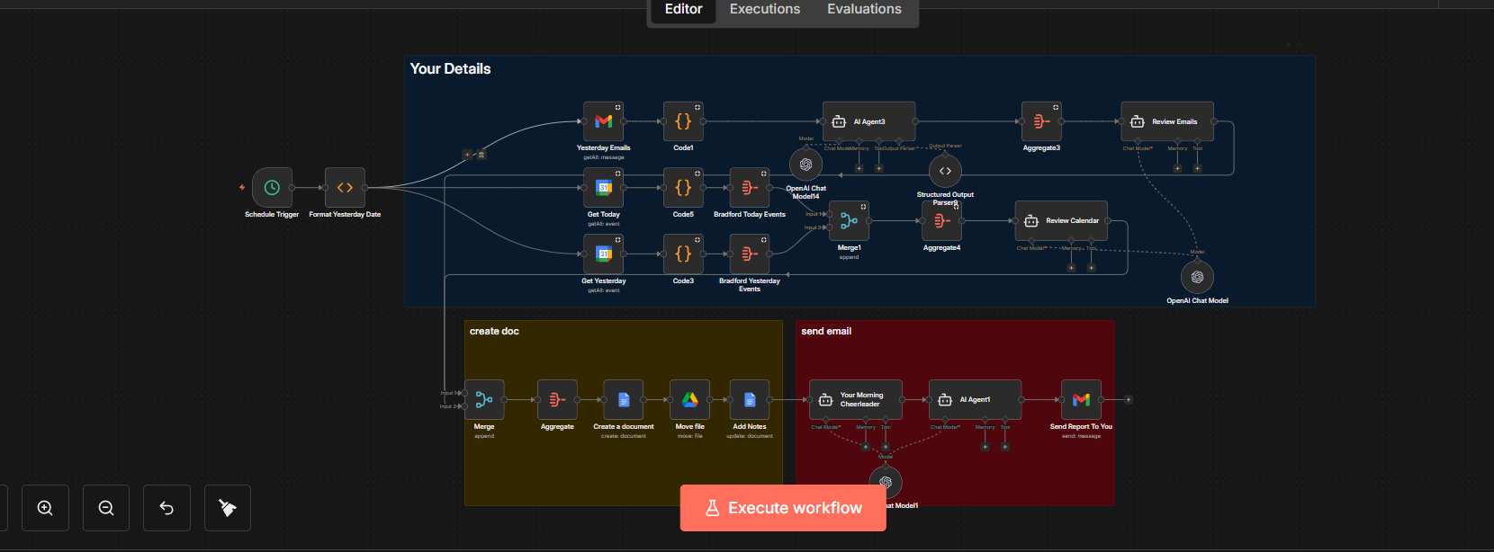Click the zoom out button

pos(106,508)
